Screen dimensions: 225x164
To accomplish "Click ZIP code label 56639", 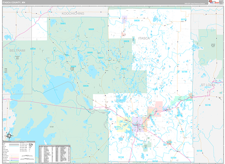I will (137, 21).
